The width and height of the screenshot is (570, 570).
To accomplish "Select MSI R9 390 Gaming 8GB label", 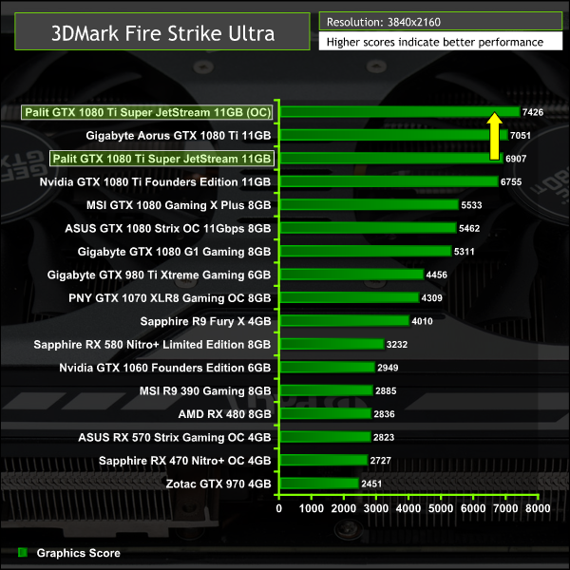I will point(205,390).
